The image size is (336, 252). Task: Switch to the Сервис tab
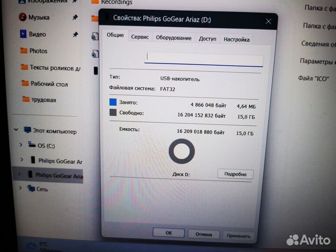(140, 37)
